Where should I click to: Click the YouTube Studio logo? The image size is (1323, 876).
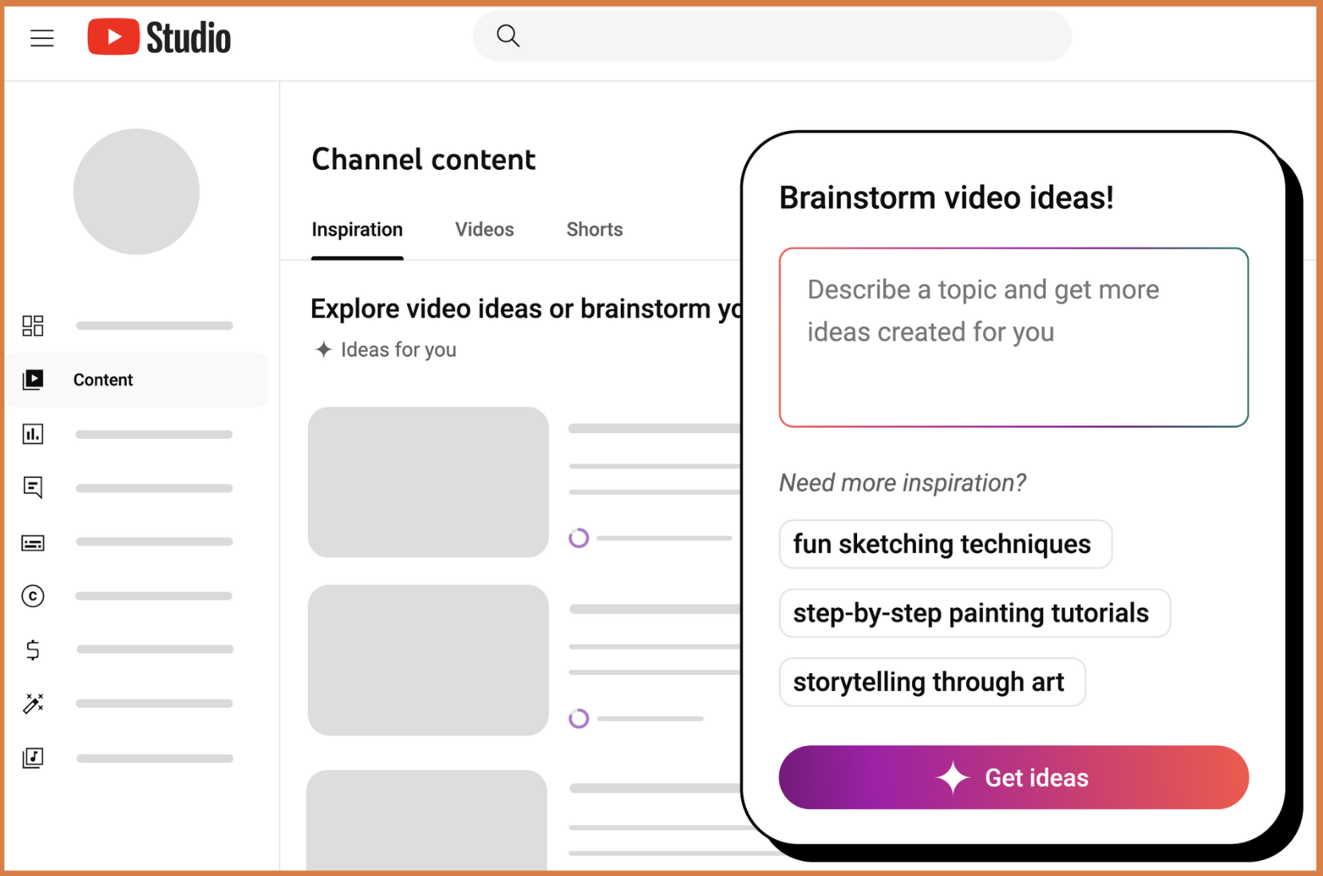[x=159, y=37]
